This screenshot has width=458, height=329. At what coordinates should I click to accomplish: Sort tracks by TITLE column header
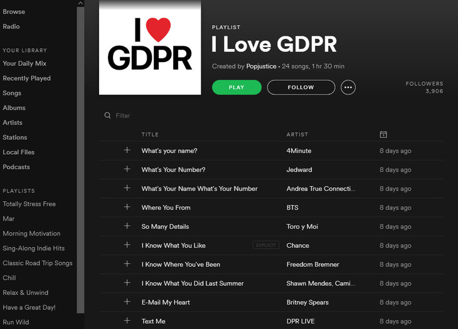click(150, 135)
